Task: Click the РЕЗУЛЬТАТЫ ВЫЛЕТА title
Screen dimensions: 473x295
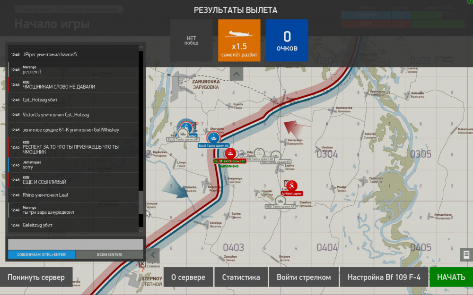Action: point(236,10)
